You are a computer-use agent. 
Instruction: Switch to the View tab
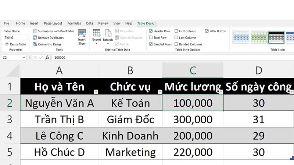click(x=117, y=23)
